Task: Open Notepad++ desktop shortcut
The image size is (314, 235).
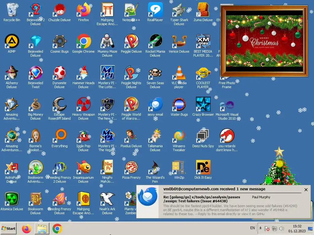Action: [131, 12]
